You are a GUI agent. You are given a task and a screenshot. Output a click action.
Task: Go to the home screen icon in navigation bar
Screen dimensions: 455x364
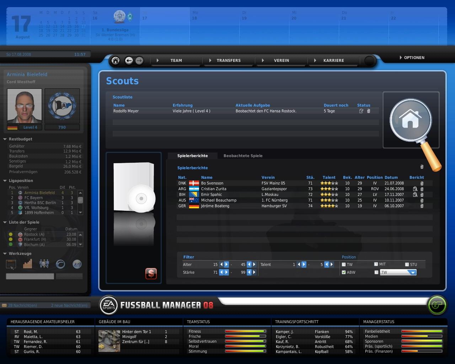116,60
